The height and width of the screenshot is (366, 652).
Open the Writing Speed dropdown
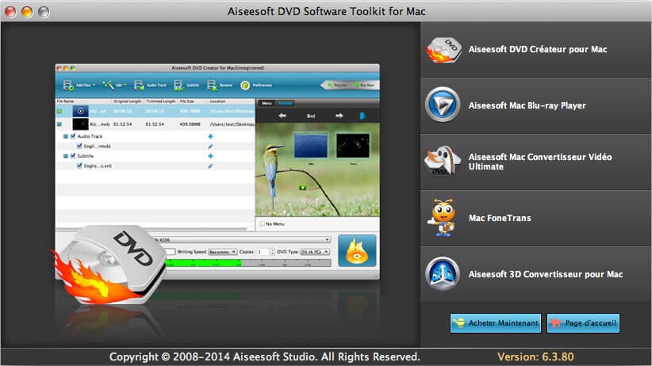coord(222,252)
